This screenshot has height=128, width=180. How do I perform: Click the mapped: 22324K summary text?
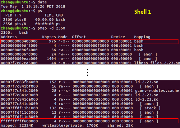coord(17,126)
